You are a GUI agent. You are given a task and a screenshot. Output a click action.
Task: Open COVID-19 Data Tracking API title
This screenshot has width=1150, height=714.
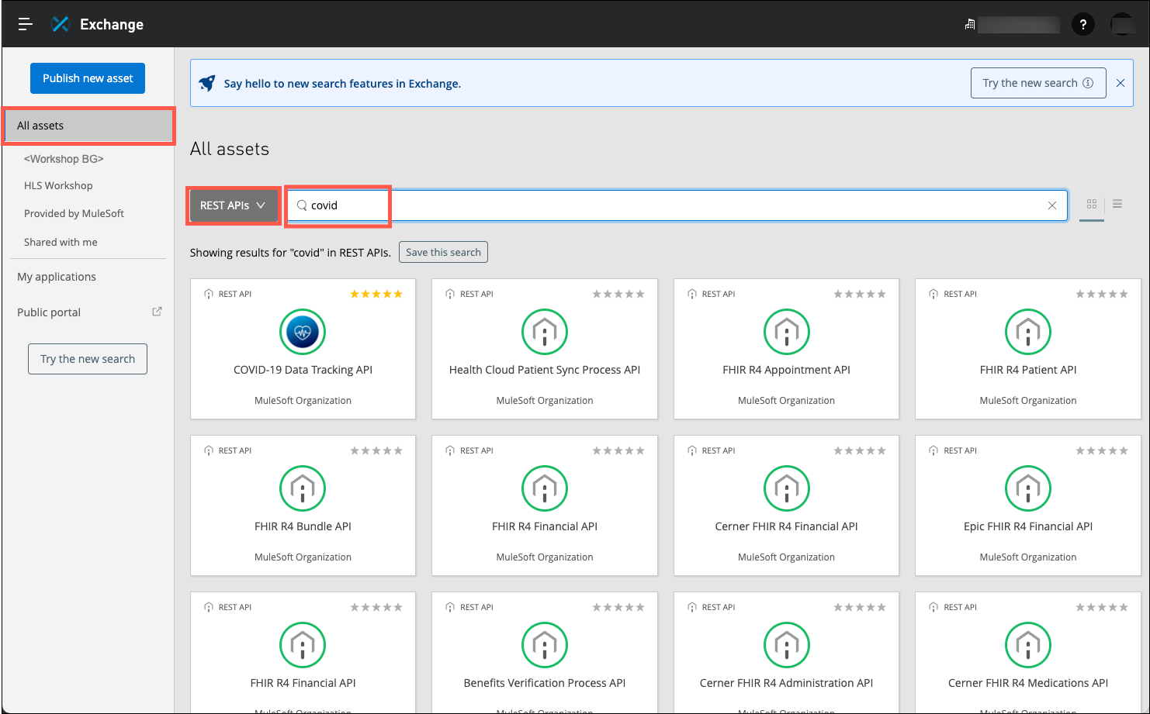point(303,370)
